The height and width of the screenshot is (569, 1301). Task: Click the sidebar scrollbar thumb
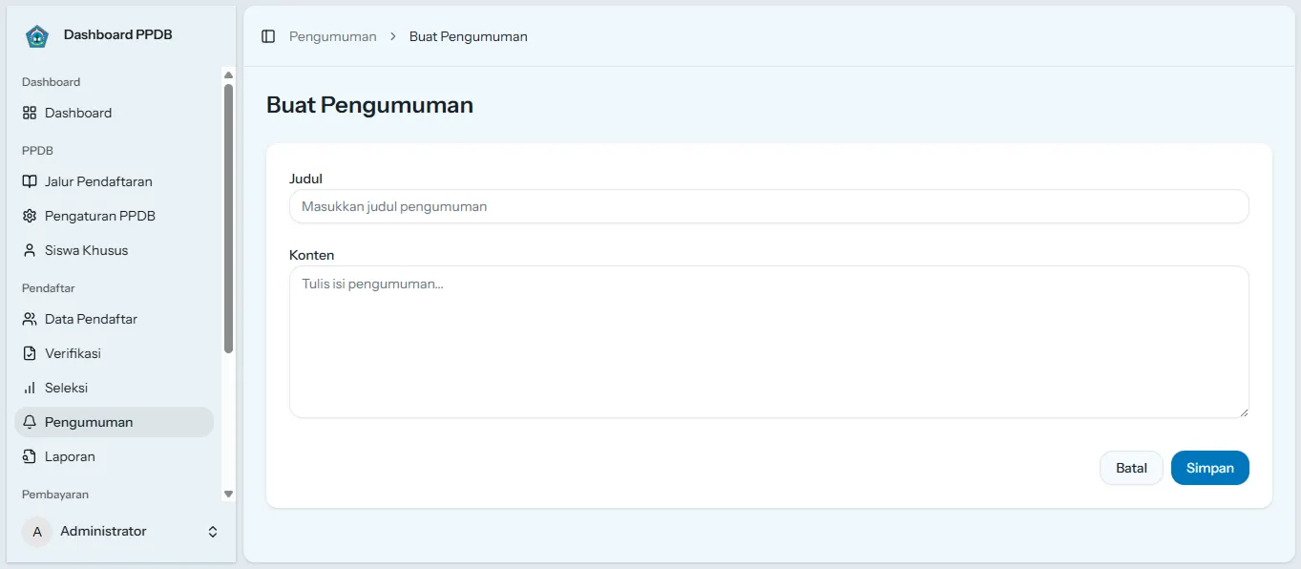tap(228, 219)
